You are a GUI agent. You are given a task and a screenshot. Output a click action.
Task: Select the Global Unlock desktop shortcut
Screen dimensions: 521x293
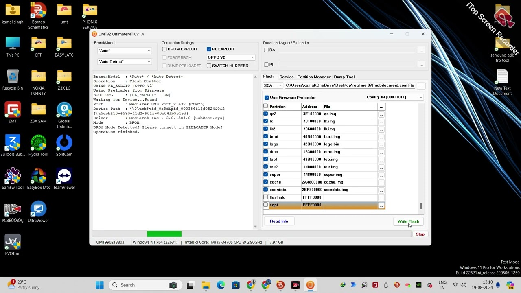pyautogui.click(x=64, y=116)
